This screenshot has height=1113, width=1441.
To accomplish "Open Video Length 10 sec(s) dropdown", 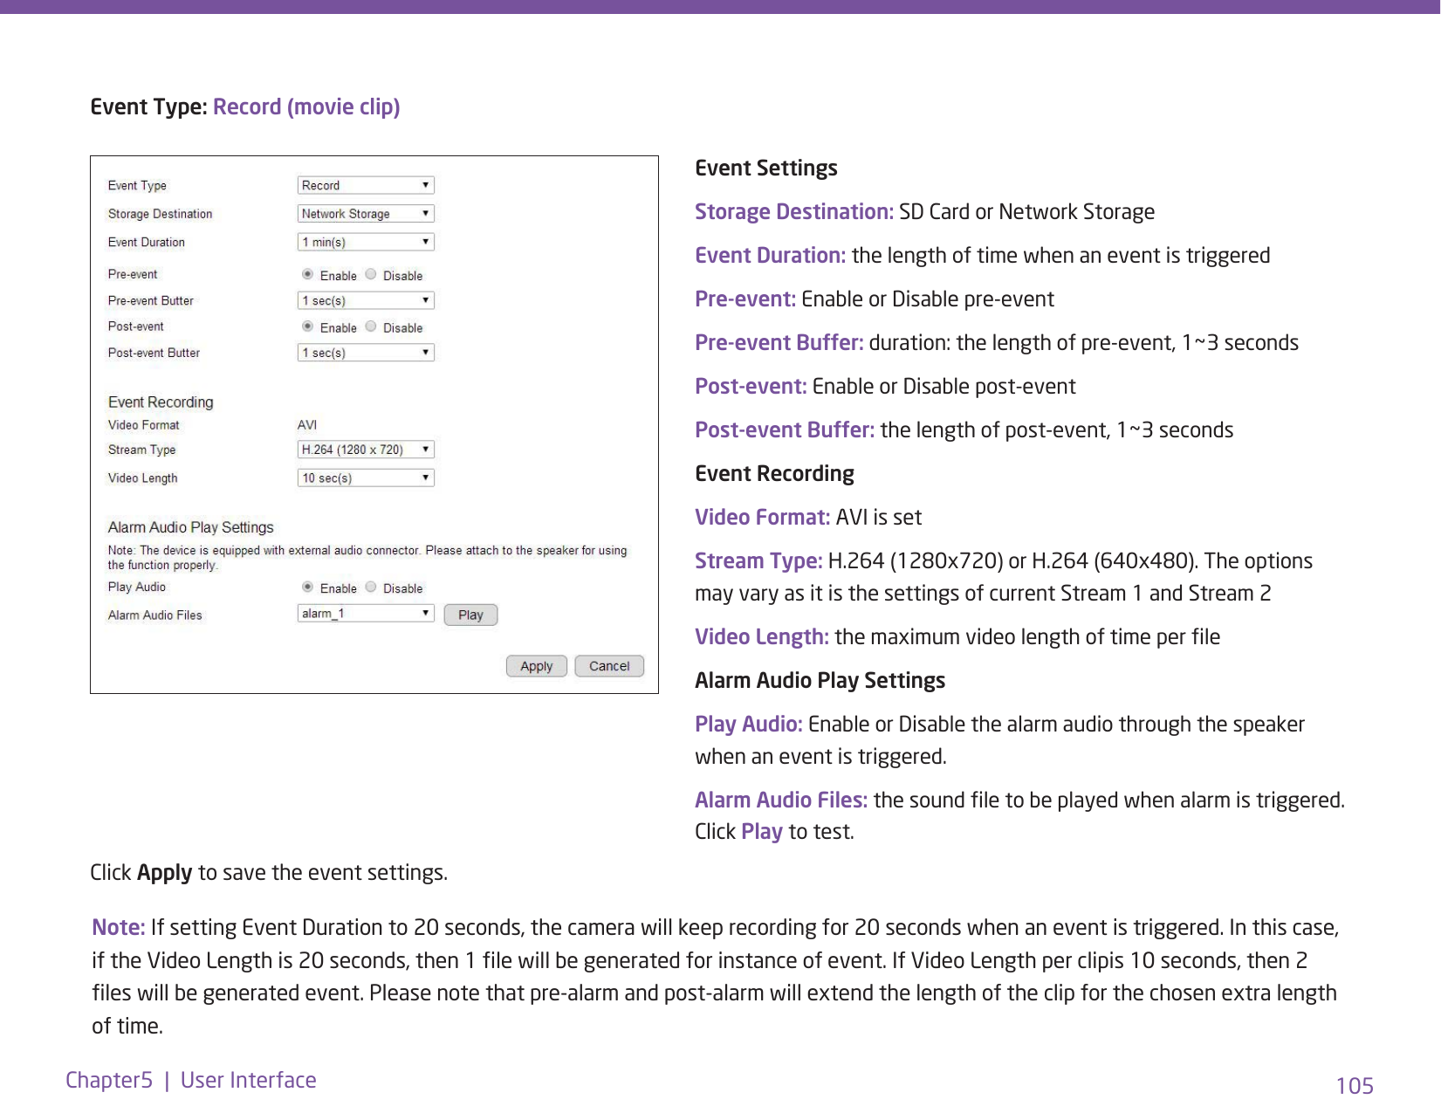I will [x=366, y=477].
